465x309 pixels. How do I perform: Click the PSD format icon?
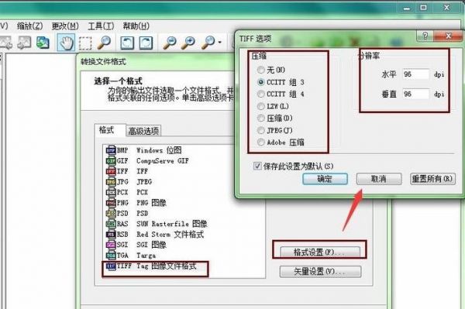[111, 213]
